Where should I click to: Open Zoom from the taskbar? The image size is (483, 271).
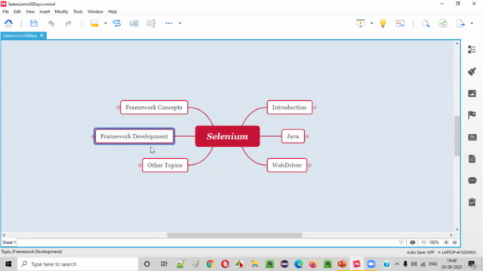[371, 264]
